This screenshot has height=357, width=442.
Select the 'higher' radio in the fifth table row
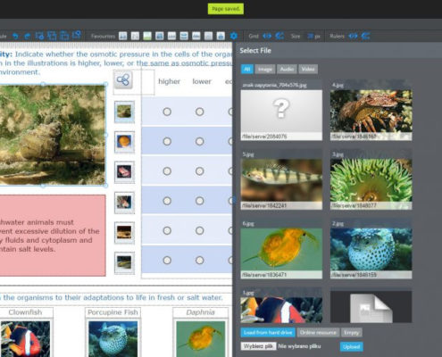[167, 230]
